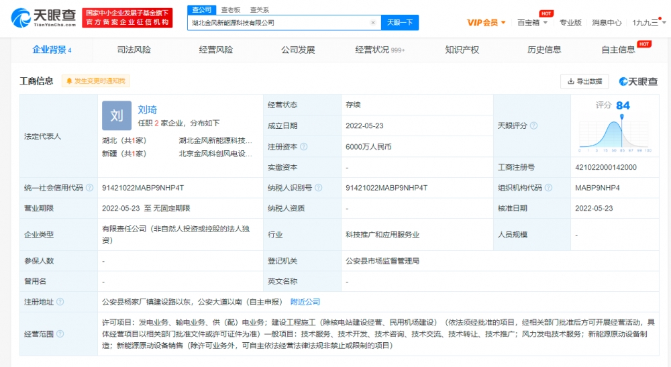Open the 附近公司 link
Image resolution: width=671 pixels, height=367 pixels.
305,302
